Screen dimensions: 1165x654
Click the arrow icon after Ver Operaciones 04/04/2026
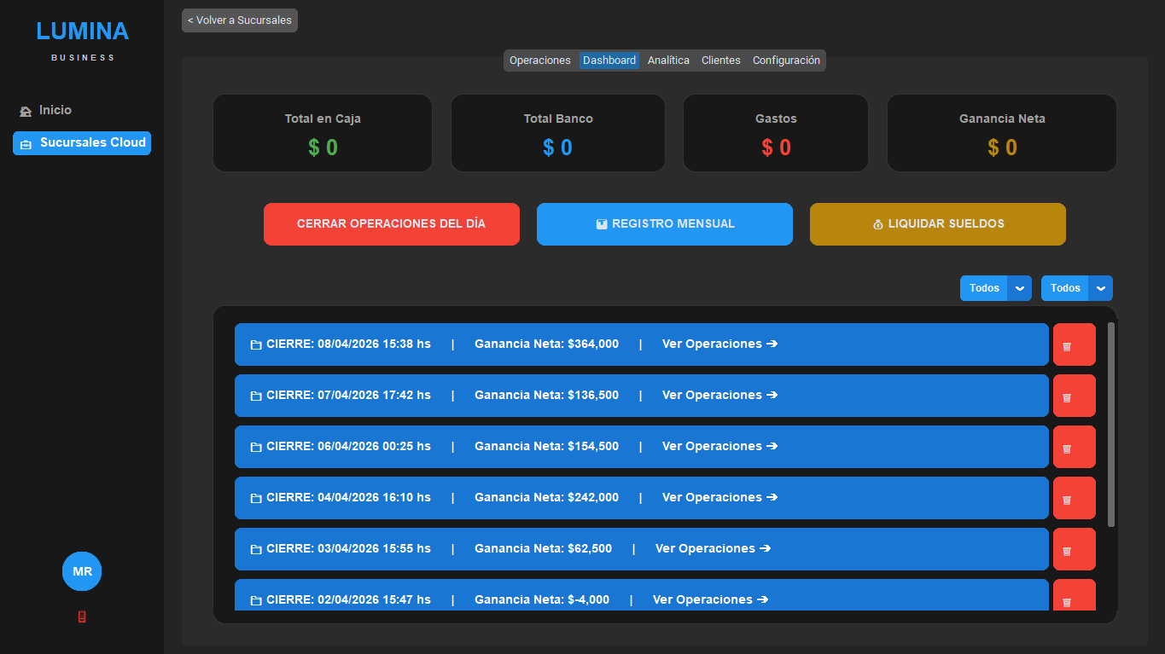pos(772,497)
